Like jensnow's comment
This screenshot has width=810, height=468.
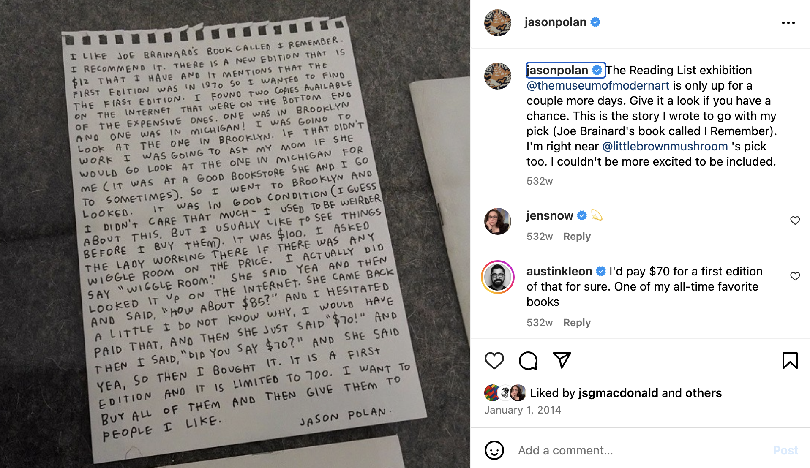click(x=795, y=220)
